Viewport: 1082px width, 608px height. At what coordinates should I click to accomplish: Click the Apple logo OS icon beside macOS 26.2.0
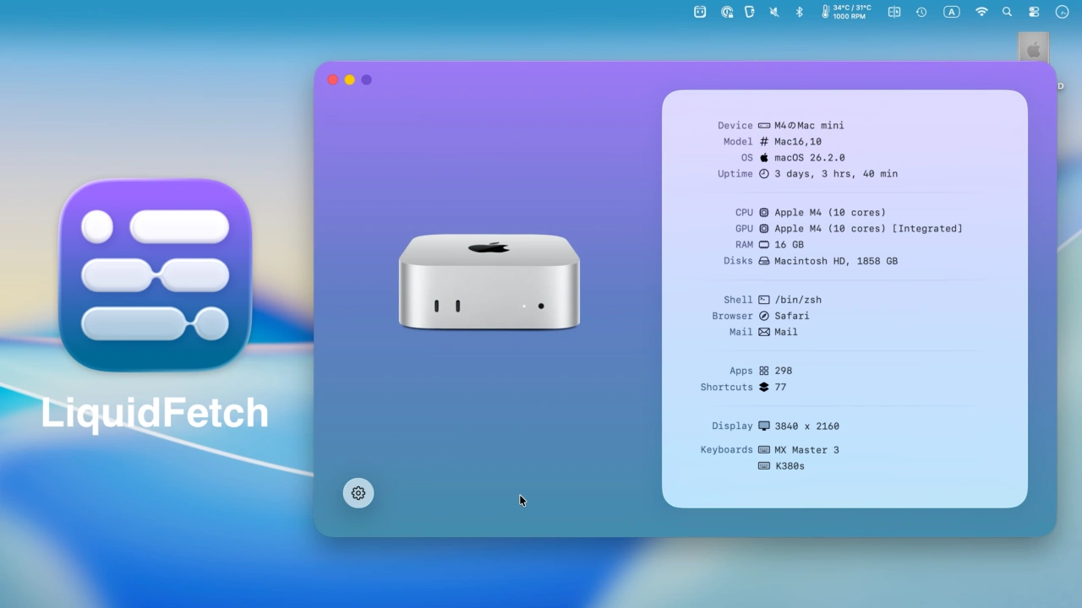pos(764,157)
